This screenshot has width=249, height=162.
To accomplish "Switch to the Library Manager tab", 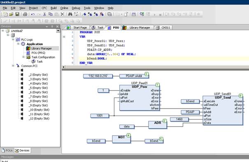I will coord(137,28).
